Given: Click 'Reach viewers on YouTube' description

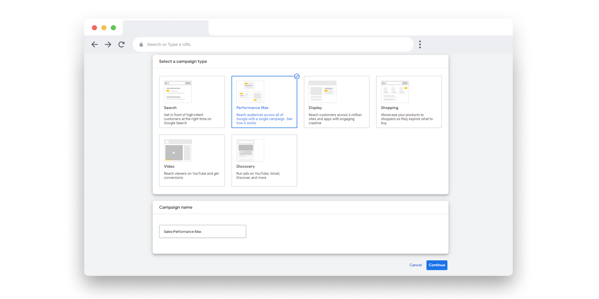Looking at the screenshot, I should click(191, 175).
